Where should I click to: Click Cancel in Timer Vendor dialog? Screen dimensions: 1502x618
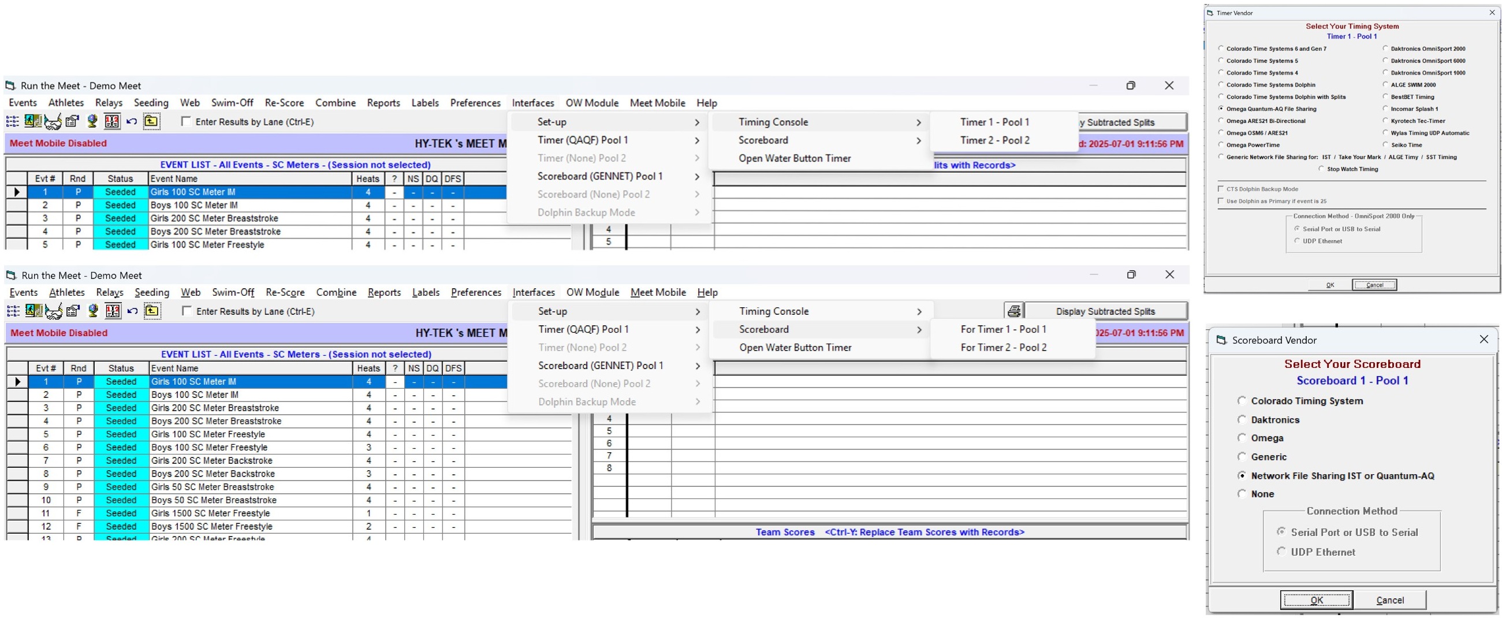[x=1374, y=285]
